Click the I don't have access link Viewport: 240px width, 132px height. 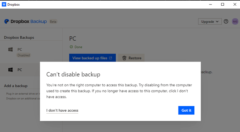click(62, 110)
